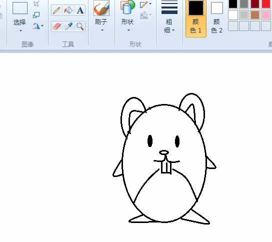Click the 图像 group label
The width and height of the screenshot is (272, 242).
click(27, 44)
